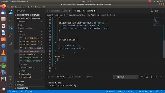
Task: Synchronize changes via cloud icon in status bar
Action: (21, 91)
